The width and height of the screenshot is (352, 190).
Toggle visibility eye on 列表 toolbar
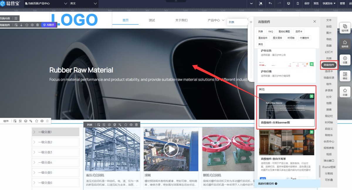point(131,125)
